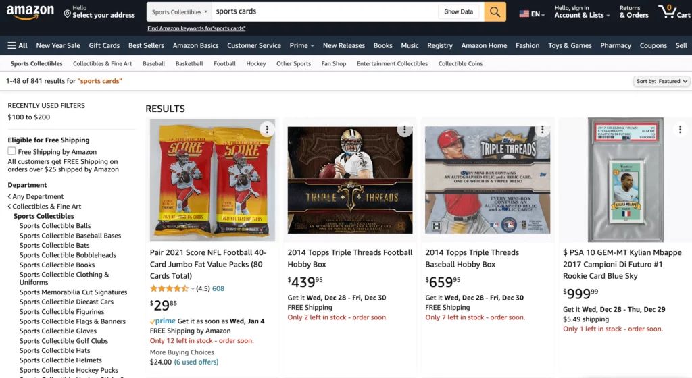Expand the Prime menu in navigation
The image size is (692, 378).
[x=302, y=45]
